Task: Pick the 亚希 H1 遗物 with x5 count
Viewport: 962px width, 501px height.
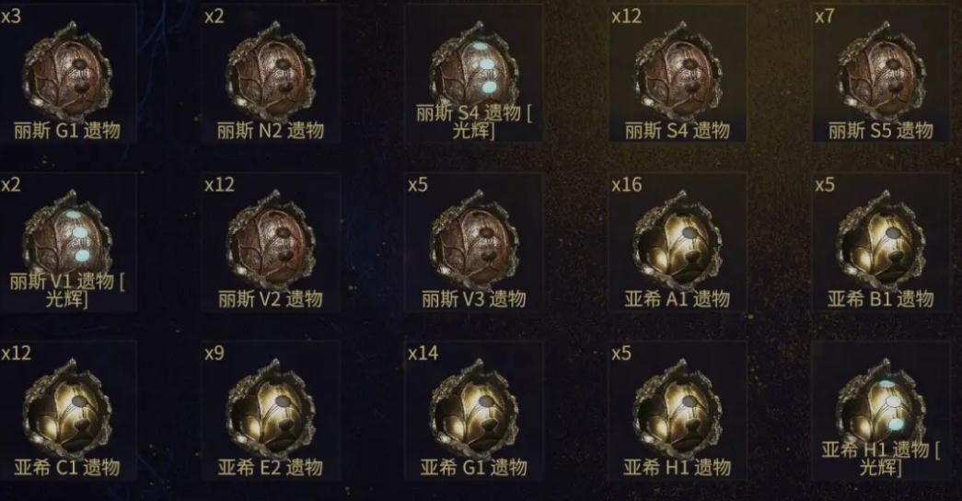Action: [x=678, y=408]
